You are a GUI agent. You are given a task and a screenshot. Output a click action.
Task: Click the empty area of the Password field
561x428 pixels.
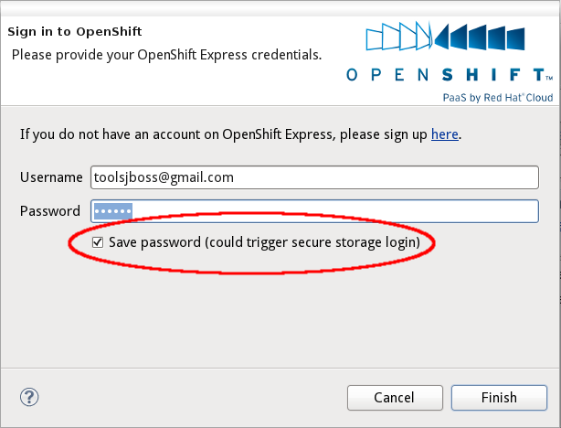(x=335, y=211)
